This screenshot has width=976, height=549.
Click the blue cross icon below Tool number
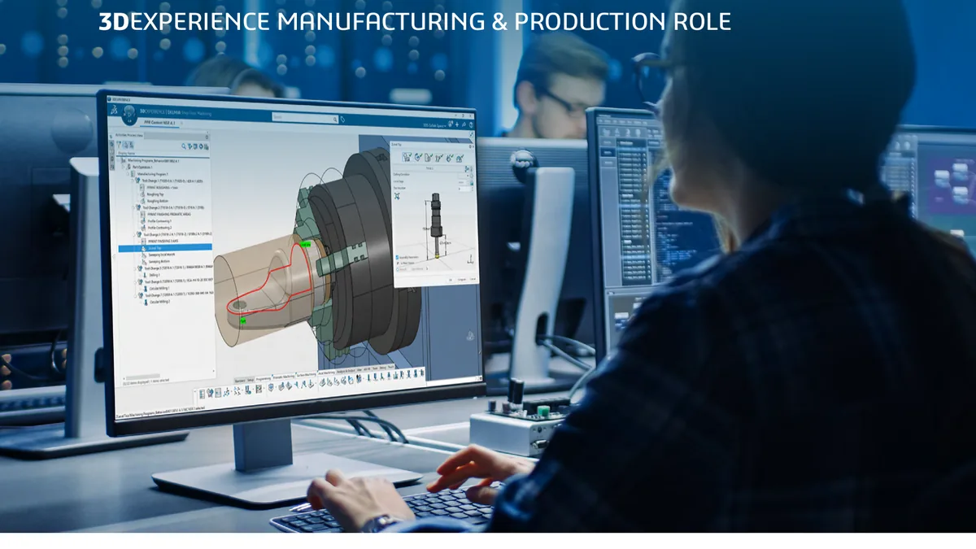coord(397,196)
